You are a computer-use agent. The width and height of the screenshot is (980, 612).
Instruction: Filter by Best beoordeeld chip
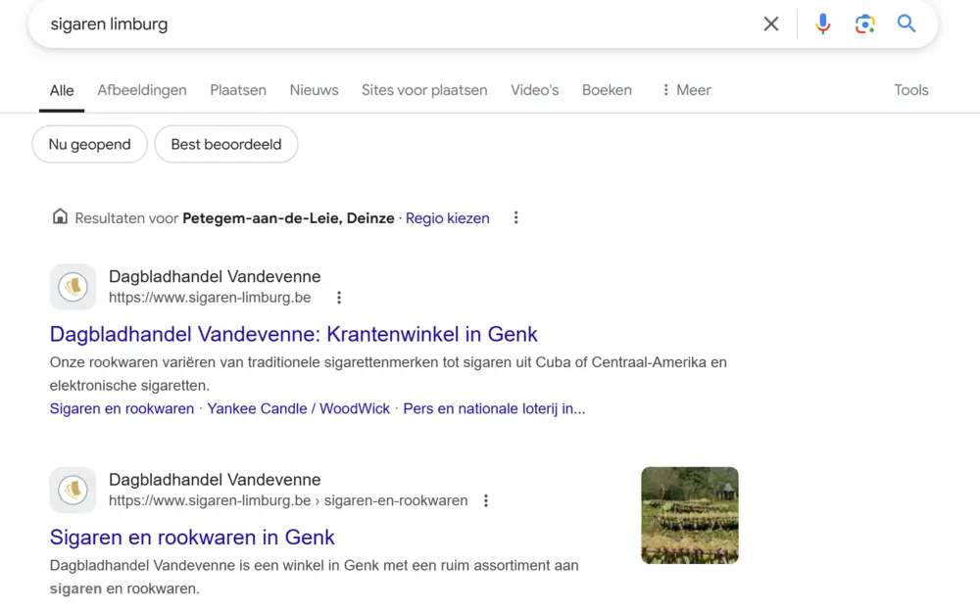click(x=226, y=144)
